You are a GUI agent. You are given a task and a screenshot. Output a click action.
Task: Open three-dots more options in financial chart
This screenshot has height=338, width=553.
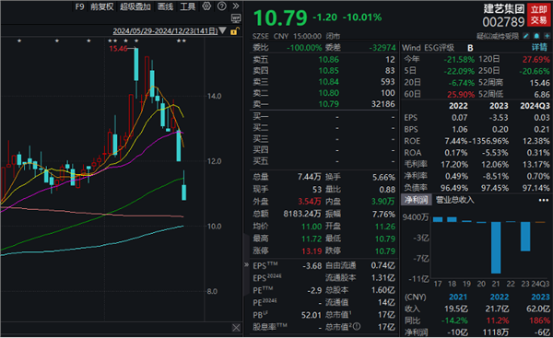coord(544,200)
